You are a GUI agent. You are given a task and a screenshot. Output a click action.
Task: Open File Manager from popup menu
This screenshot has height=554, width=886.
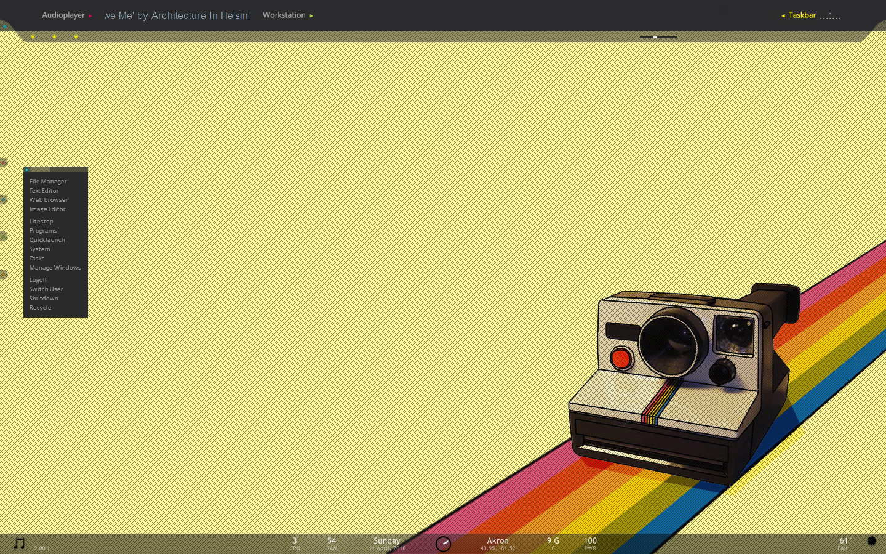point(48,181)
